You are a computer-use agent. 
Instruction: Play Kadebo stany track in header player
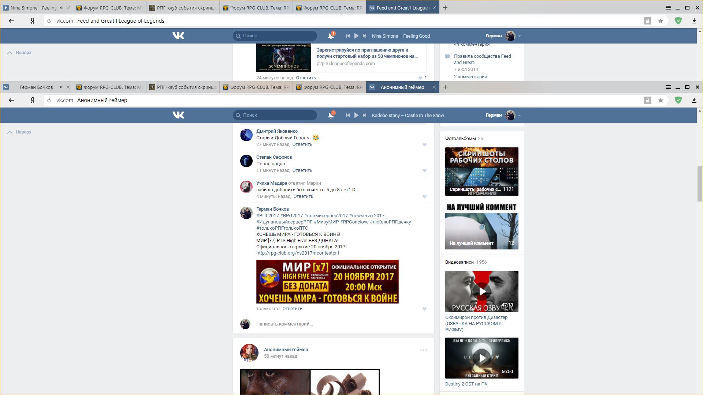pos(356,115)
